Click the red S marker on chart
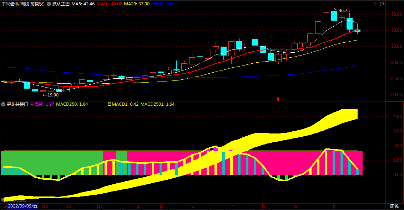 pyautogui.click(x=278, y=99)
